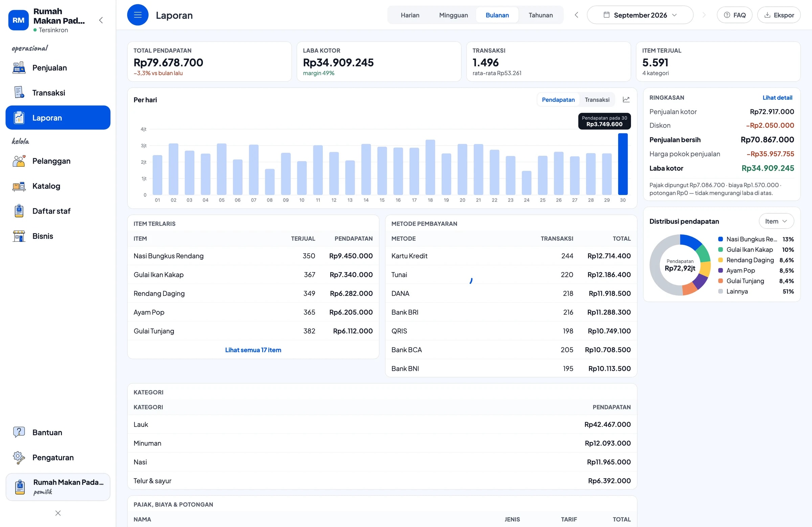Collapse sidebar with the chevron arrow
This screenshot has height=527, width=812.
(101, 20)
